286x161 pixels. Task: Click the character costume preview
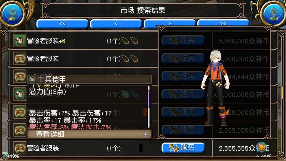coord(216,88)
